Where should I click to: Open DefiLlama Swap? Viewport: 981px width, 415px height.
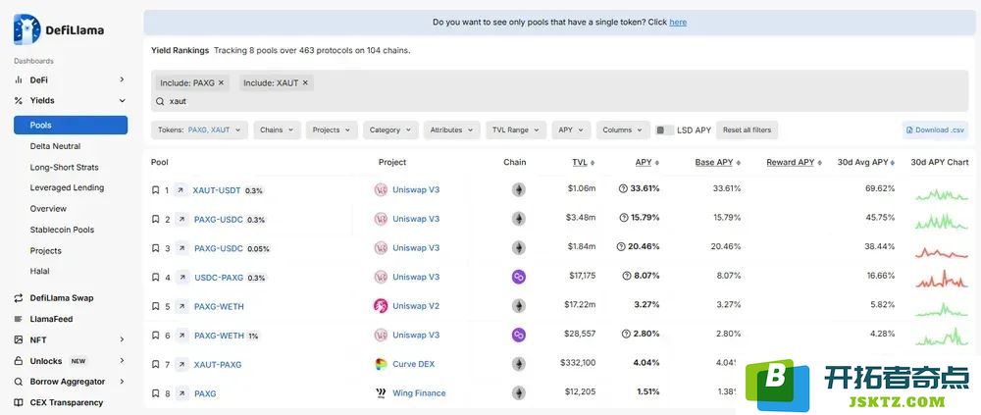62,298
